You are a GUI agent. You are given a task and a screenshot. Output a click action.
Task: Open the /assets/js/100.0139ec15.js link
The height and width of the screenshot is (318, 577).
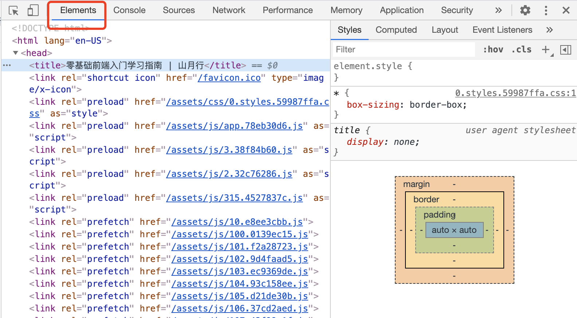click(240, 234)
